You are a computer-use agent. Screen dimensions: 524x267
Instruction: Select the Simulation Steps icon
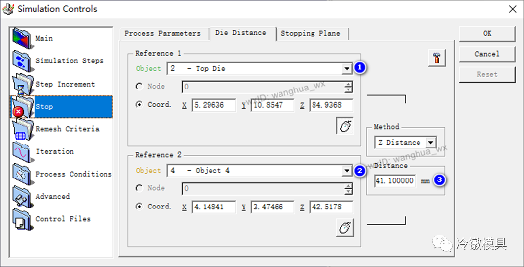point(22,61)
